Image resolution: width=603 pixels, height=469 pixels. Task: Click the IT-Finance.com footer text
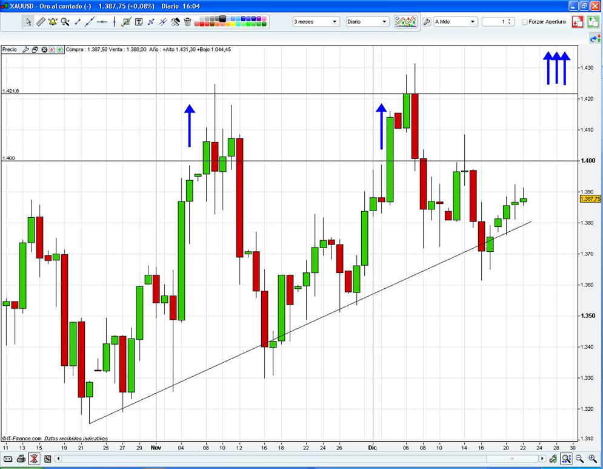[22, 438]
